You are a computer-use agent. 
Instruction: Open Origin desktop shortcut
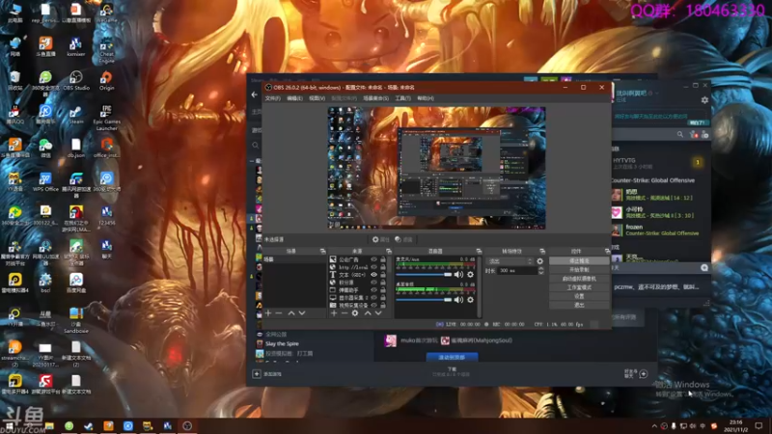pos(106,81)
